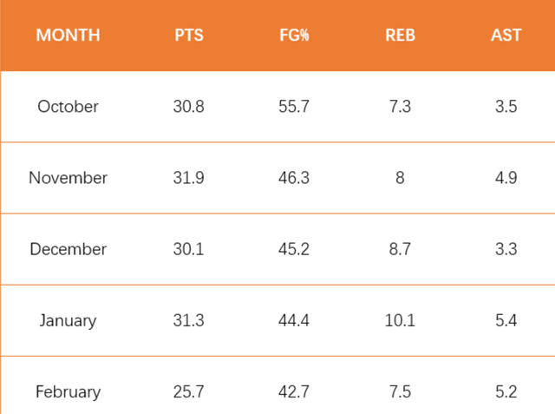
Task: Click October field goal percentage 55.7
Action: 294,107
